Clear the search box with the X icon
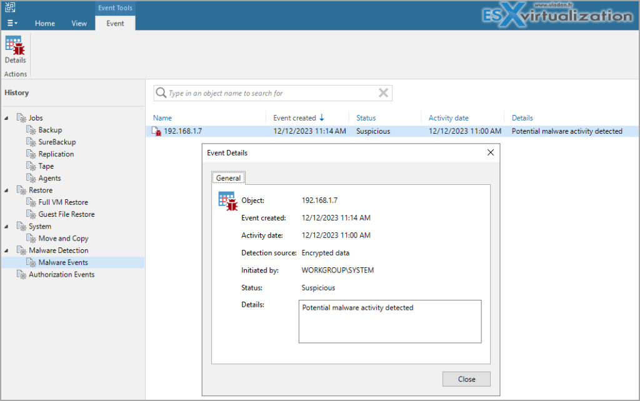 point(383,92)
